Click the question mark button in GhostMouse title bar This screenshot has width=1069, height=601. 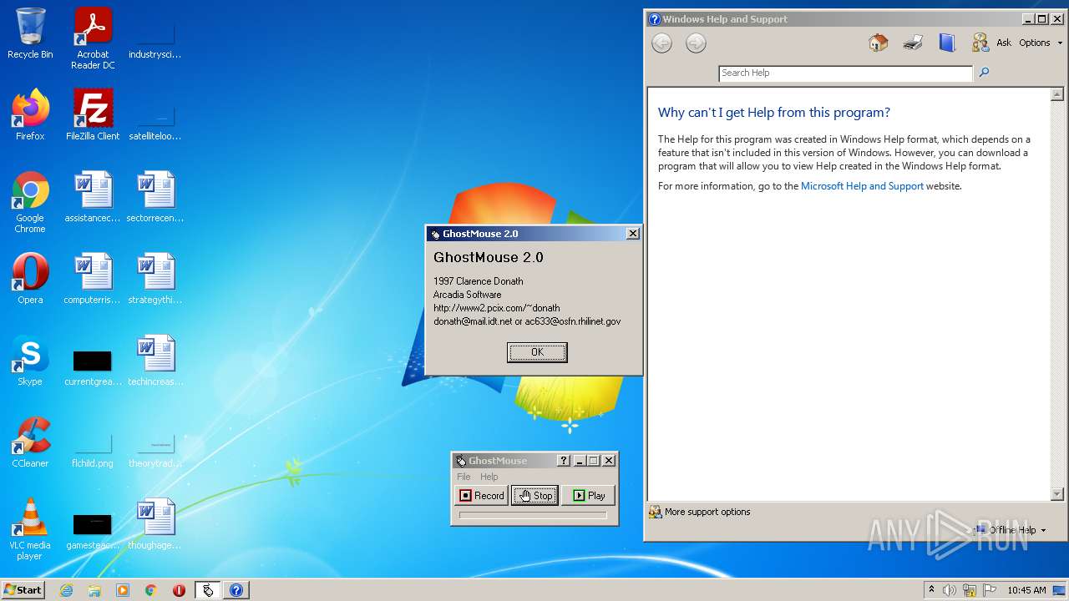click(x=564, y=461)
